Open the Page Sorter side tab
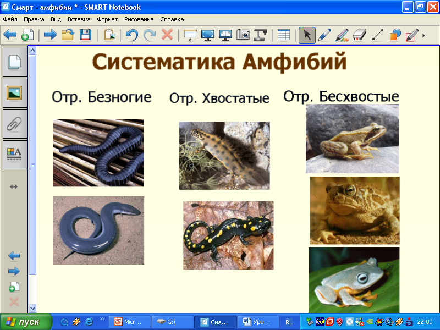The height and width of the screenshot is (330, 440). pyautogui.click(x=15, y=62)
